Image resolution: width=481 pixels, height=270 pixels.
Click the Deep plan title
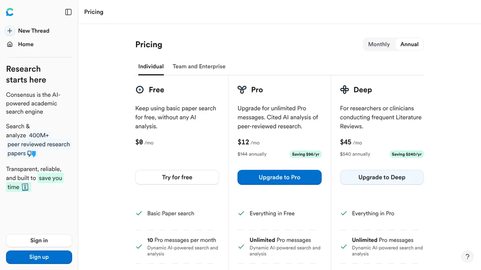click(x=363, y=90)
